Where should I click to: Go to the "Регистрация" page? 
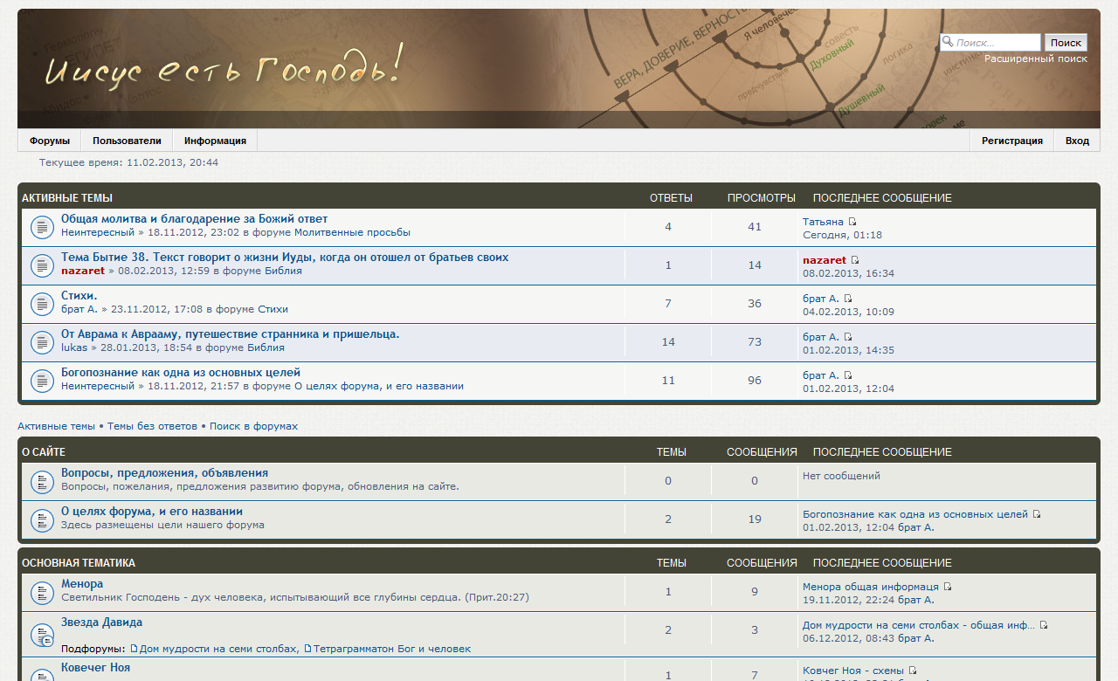(1011, 141)
